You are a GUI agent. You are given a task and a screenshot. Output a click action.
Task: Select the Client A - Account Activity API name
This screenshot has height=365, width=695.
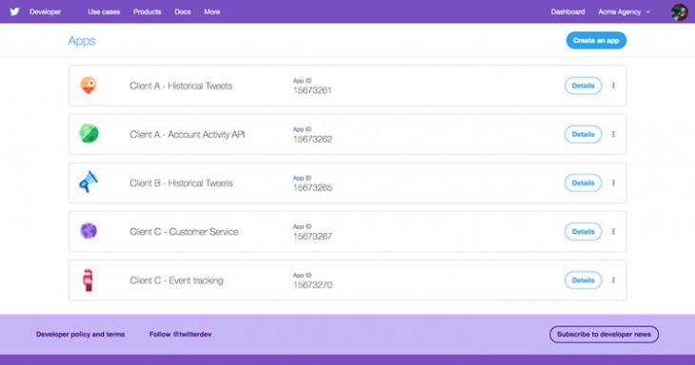187,134
